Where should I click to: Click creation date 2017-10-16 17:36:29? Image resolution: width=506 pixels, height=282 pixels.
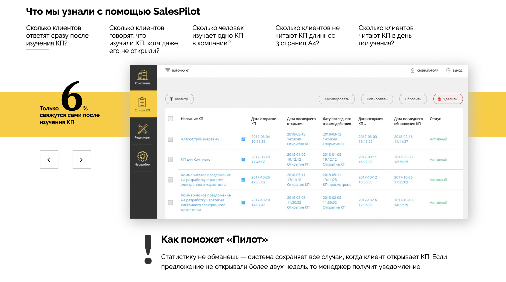[x=368, y=202]
